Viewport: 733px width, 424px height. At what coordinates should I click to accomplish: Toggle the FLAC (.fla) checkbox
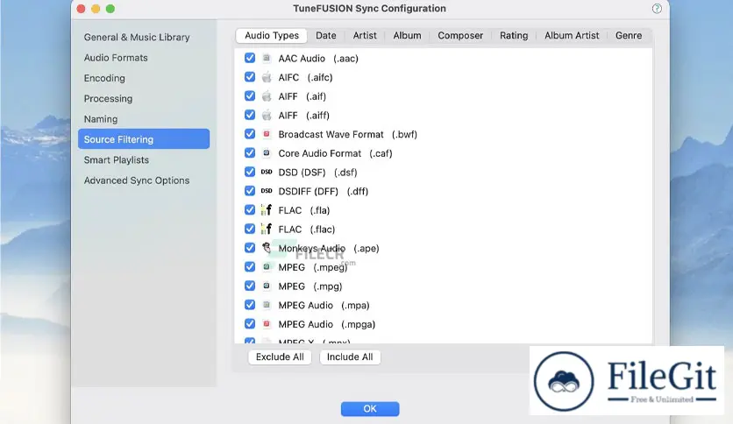click(x=250, y=210)
